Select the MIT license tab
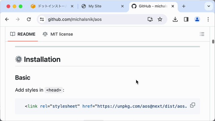The height and width of the screenshot is (121, 215). (x=58, y=34)
